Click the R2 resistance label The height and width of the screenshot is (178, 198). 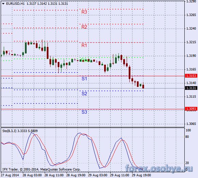click(84, 27)
